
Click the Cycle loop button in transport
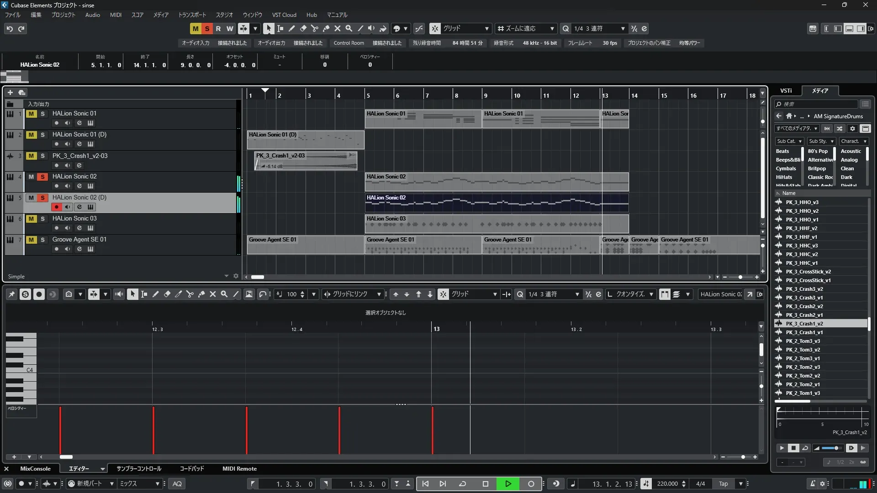(x=462, y=484)
